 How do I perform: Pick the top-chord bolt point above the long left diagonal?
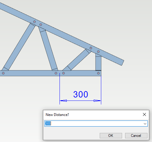tap(34, 22)
